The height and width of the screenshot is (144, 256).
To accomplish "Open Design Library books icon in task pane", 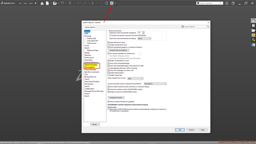I will tap(253, 25).
